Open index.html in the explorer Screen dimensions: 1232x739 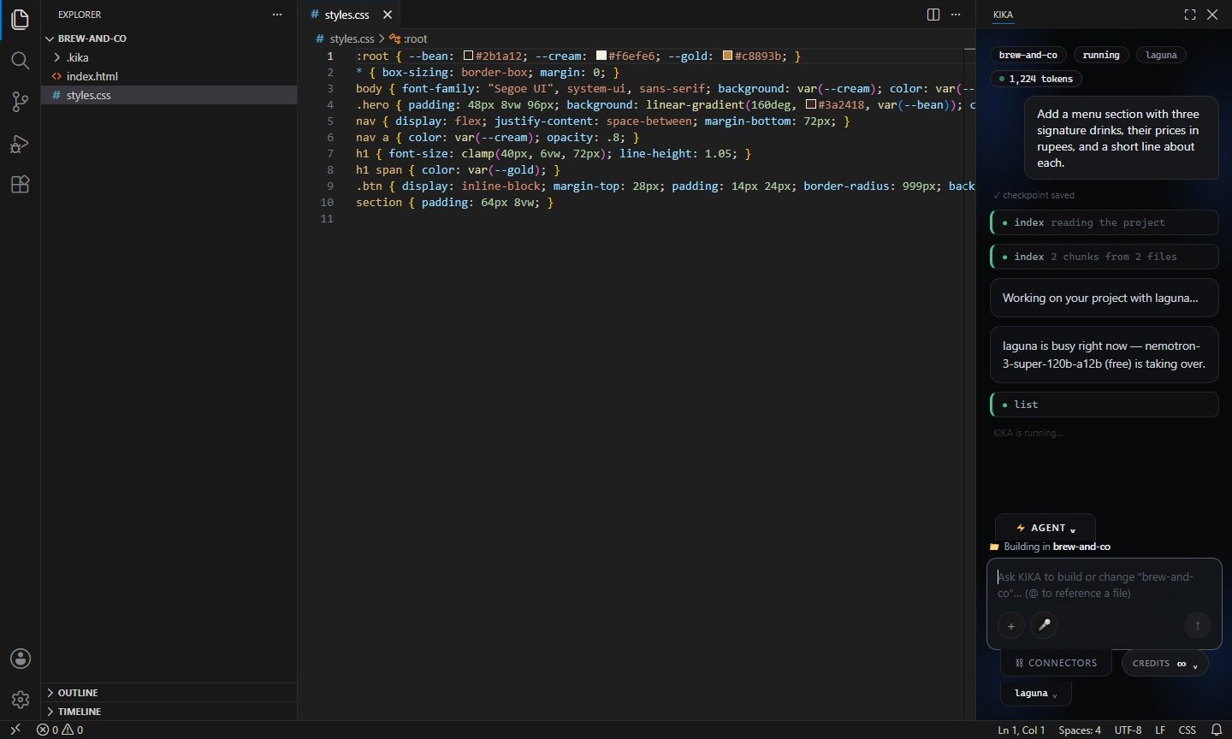(169, 76)
